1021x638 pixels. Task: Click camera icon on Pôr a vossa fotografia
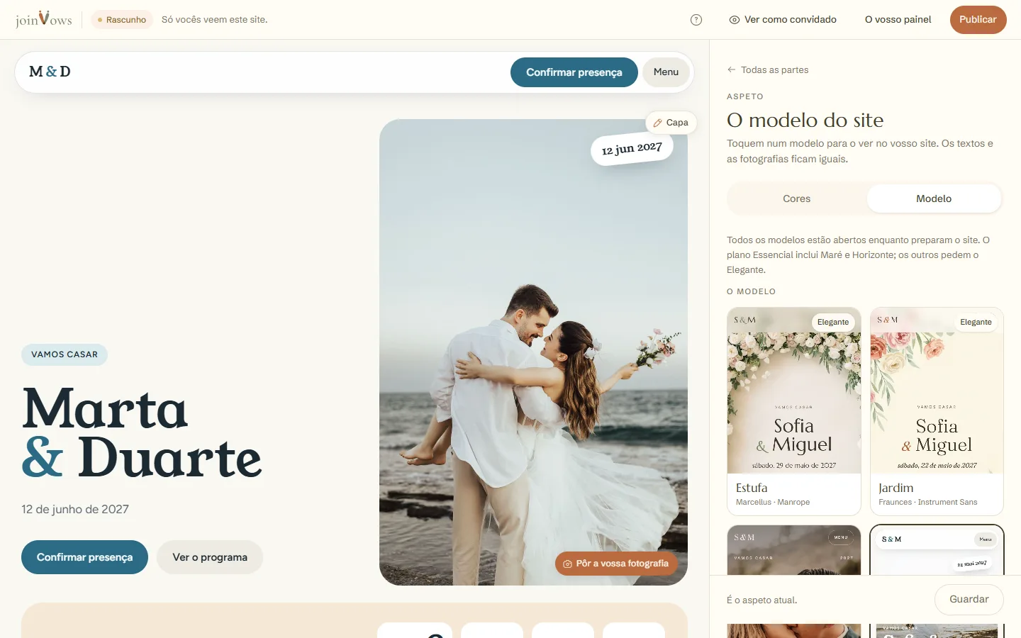pos(567,564)
